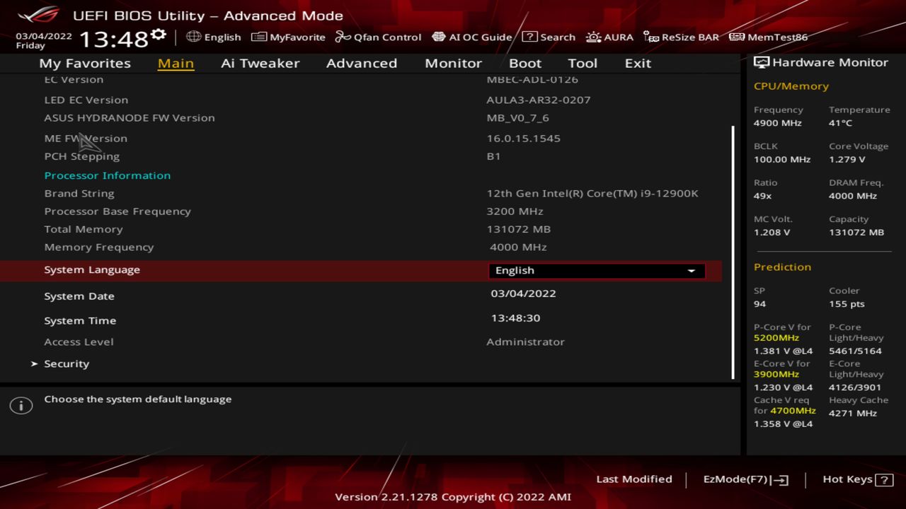This screenshot has height=509, width=906.
Task: Open AI OC Guide
Action: pyautogui.click(x=471, y=37)
